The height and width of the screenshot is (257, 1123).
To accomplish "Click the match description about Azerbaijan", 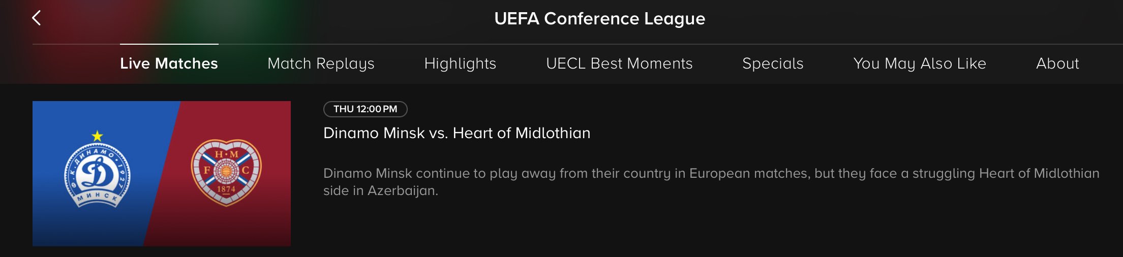I will pos(711,182).
